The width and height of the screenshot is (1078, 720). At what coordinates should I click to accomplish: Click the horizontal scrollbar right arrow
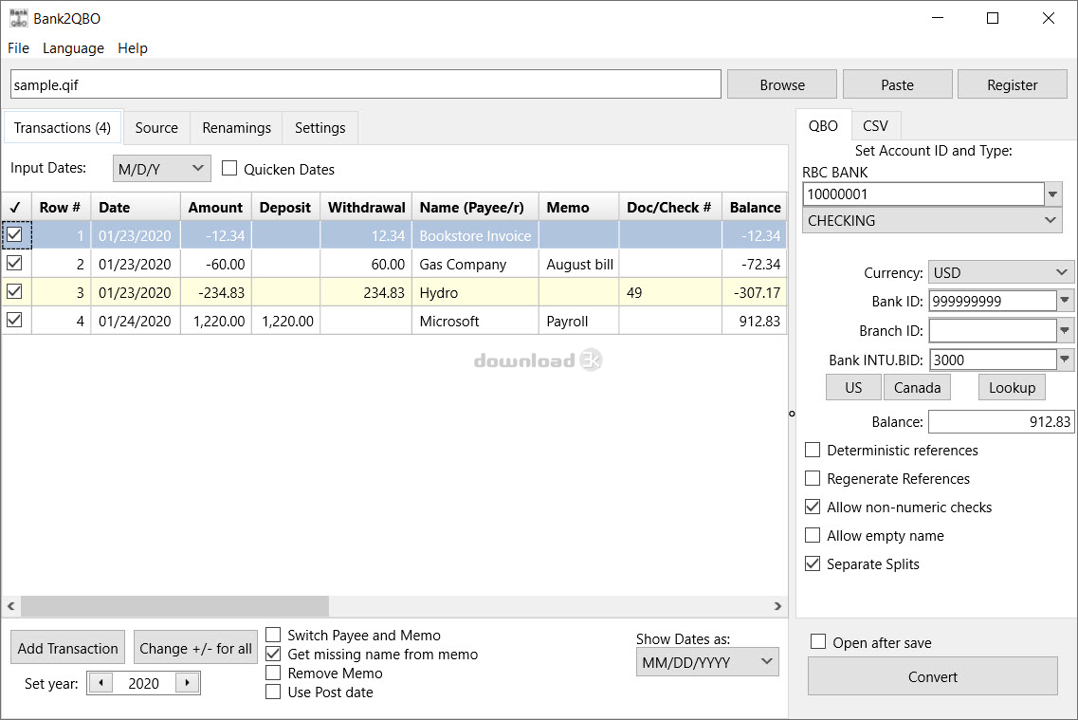pyautogui.click(x=777, y=606)
